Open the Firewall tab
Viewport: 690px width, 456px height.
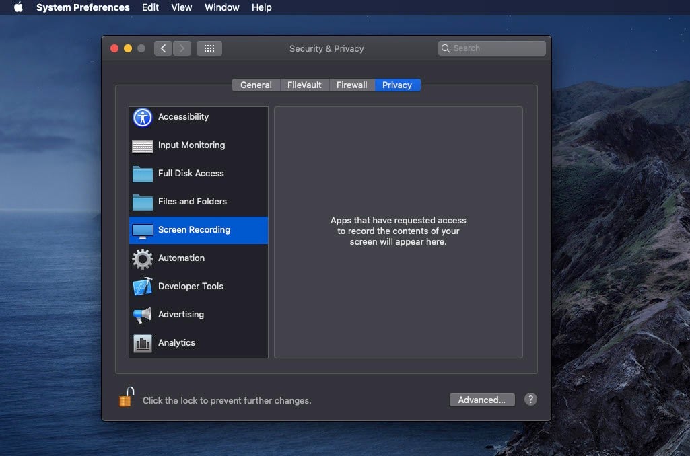(x=351, y=85)
